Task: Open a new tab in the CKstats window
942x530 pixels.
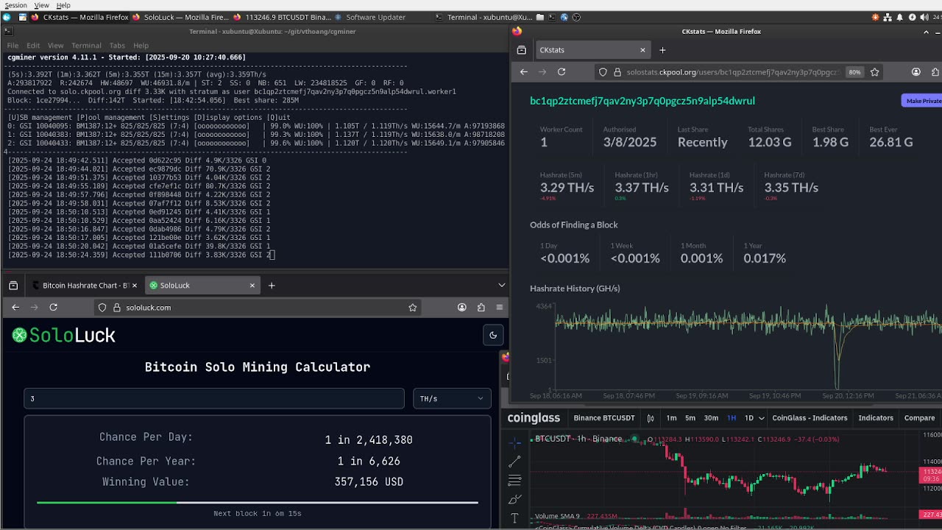Action: (x=662, y=50)
